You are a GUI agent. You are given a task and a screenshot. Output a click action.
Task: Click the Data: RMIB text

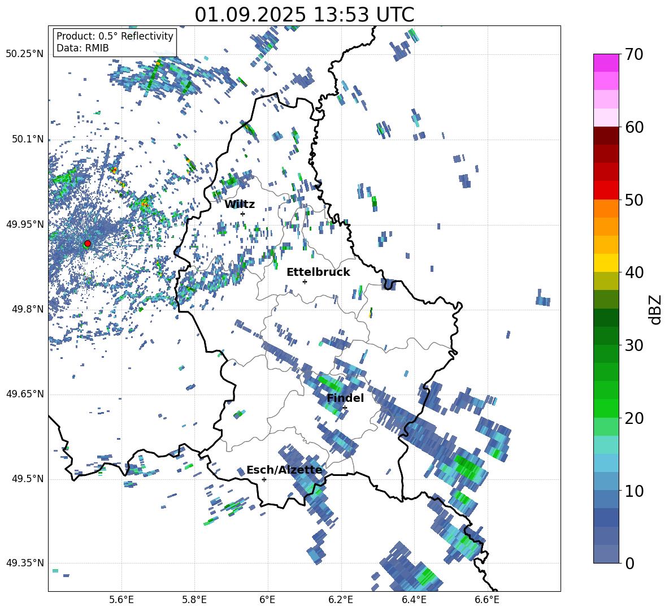click(82, 48)
